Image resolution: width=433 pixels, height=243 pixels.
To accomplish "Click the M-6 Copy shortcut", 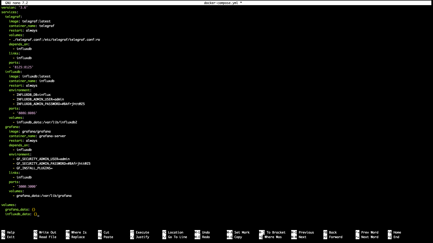I will tap(234, 237).
